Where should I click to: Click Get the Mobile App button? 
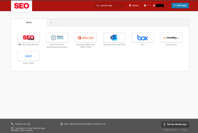click(x=175, y=124)
